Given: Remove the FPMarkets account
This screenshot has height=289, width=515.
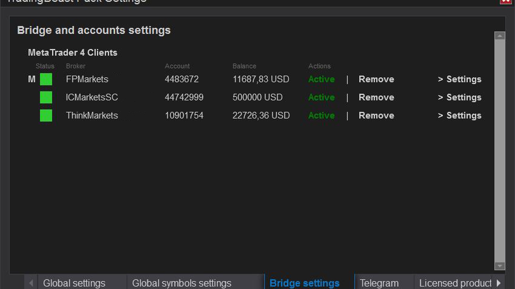Looking at the screenshot, I should click(376, 79).
